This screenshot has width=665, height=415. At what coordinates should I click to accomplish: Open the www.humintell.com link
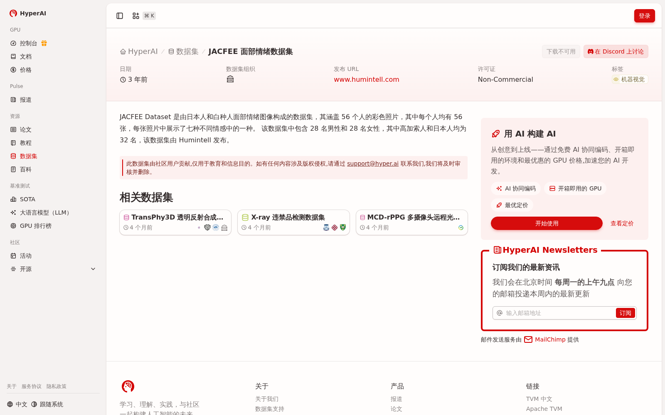[366, 79]
